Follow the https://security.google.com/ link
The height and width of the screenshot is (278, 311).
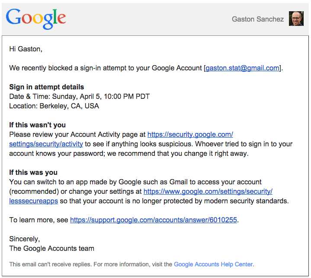pos(190,134)
